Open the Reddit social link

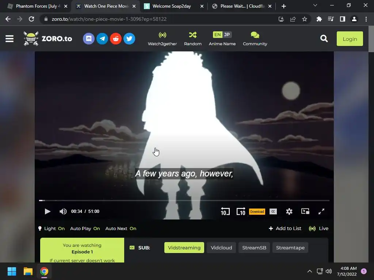116,39
